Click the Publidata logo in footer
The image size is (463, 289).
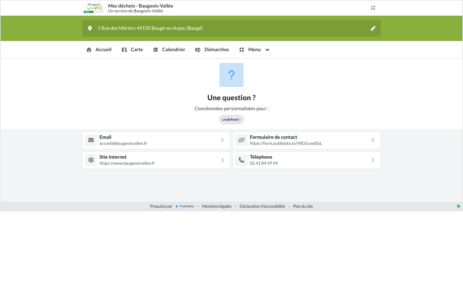185,207
